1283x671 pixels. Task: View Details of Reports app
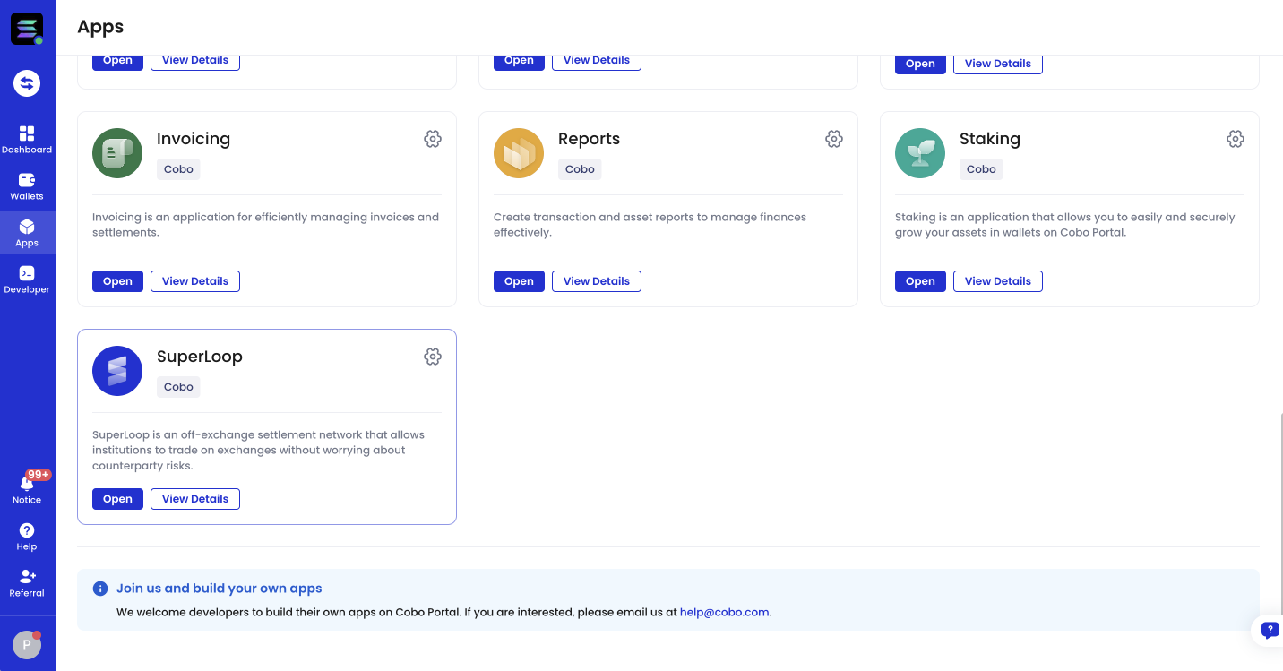coord(597,281)
